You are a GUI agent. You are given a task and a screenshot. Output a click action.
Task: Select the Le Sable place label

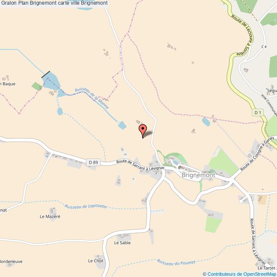click(x=122, y=243)
